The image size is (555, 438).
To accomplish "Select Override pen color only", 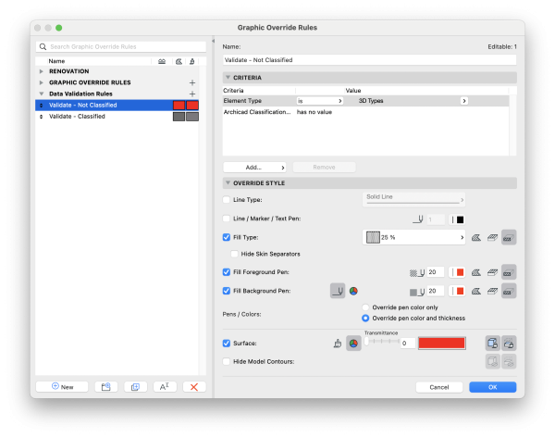I will pyautogui.click(x=365, y=307).
